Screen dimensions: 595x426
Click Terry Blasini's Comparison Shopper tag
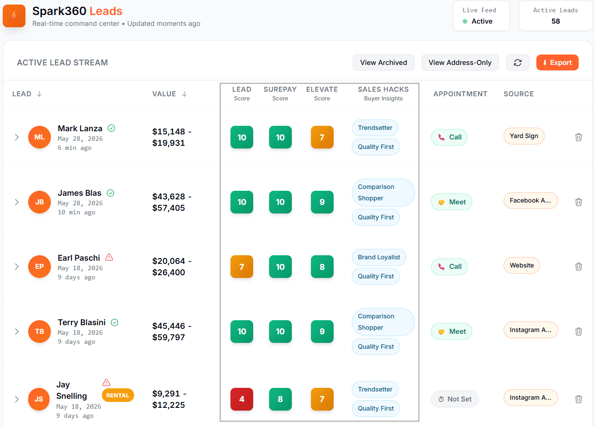pos(383,322)
